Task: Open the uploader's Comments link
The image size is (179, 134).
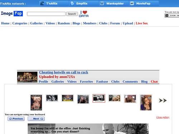Action: pyautogui.click(x=130, y=81)
